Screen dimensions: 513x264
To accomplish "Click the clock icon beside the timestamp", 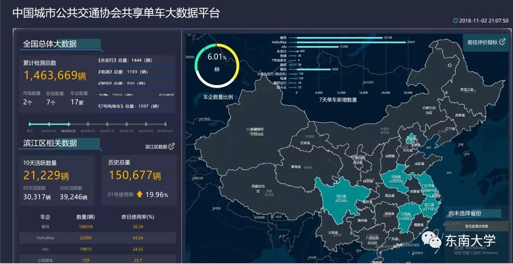I will [x=456, y=20].
